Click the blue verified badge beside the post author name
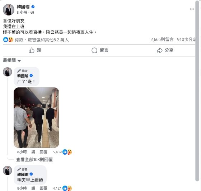201x191 pixels. click(x=33, y=7)
